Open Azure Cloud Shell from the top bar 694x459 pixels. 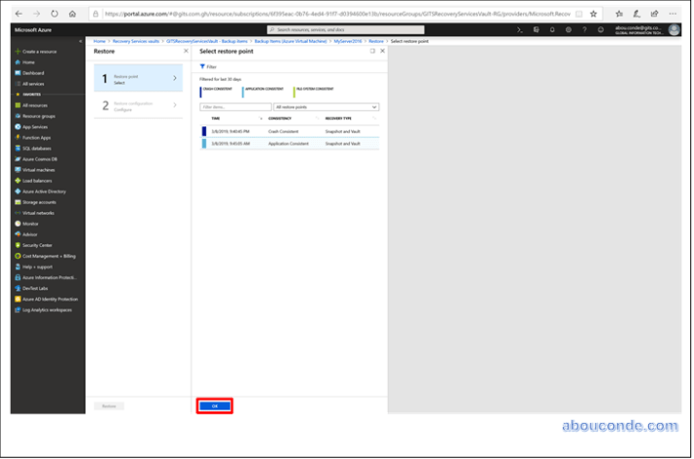(521, 30)
